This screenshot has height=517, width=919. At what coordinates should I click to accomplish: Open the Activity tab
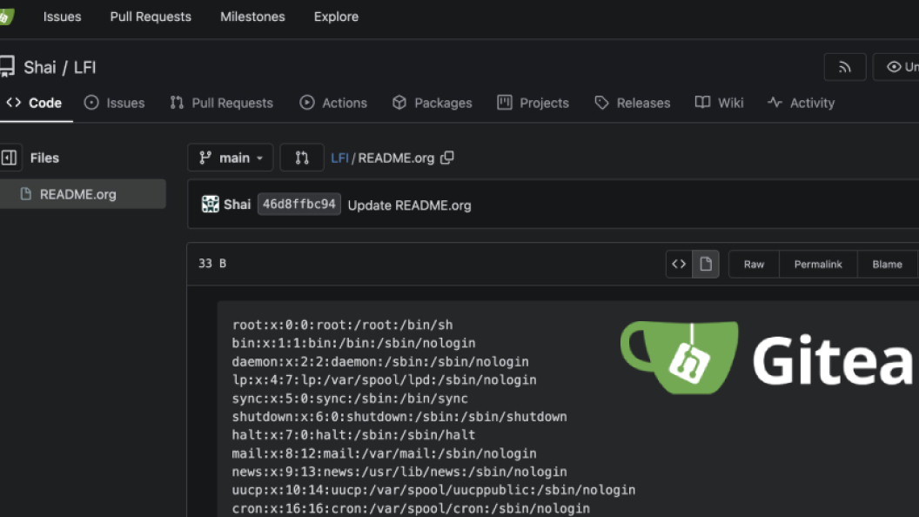801,104
